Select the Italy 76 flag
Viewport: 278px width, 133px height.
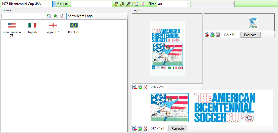pos(32,25)
